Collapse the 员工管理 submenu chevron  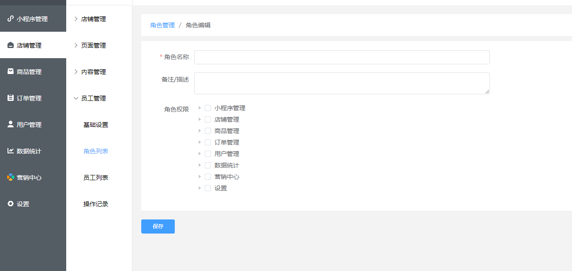[76, 98]
